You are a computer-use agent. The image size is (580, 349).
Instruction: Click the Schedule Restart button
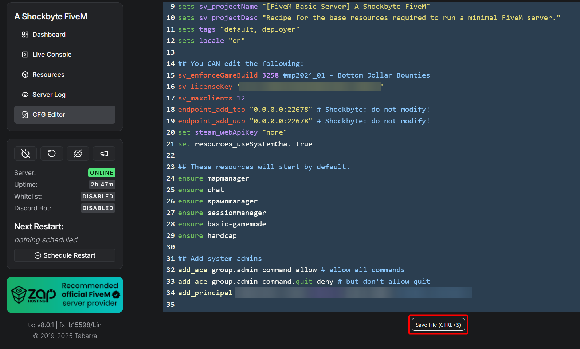point(65,255)
